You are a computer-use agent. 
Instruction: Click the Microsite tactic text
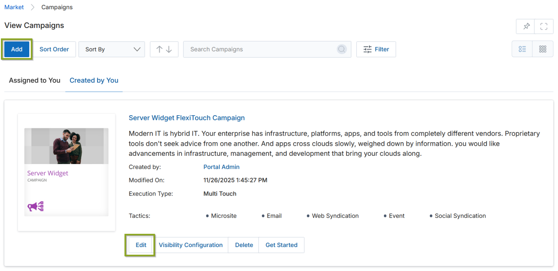[x=224, y=216]
